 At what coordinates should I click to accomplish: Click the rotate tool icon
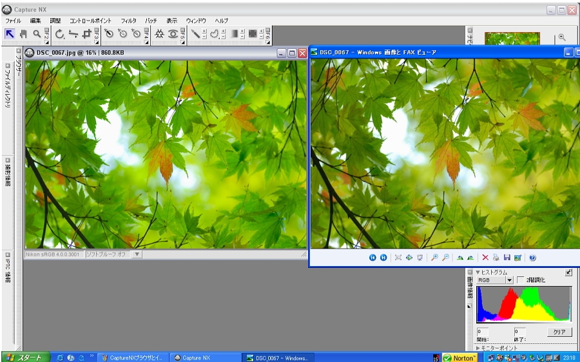click(x=59, y=34)
